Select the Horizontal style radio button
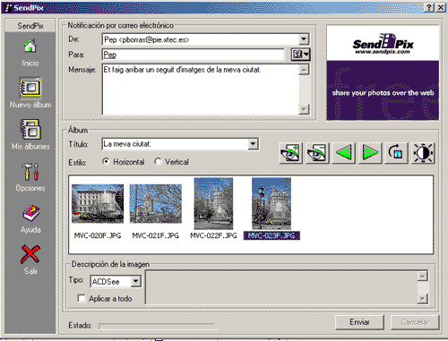Viewport: 448px width, 341px height. tap(106, 161)
